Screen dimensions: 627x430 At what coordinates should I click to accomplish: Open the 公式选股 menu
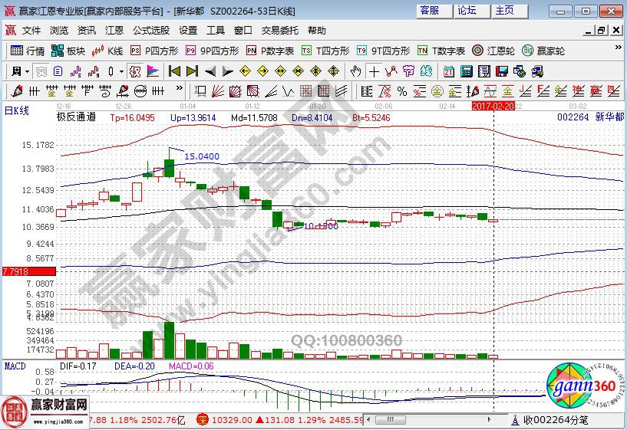coord(150,31)
